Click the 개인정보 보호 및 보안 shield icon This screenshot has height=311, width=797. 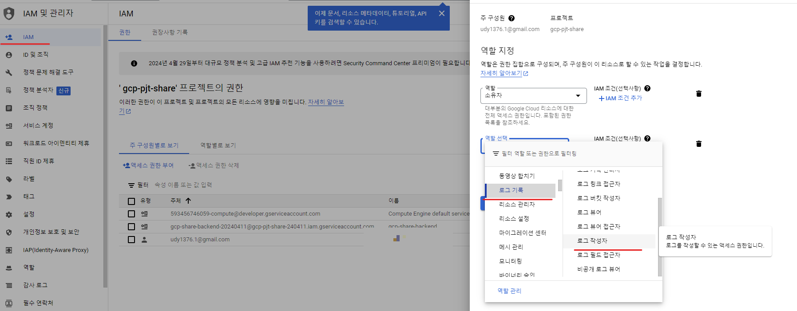click(x=9, y=232)
